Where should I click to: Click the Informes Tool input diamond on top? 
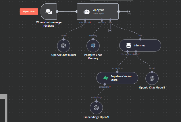click(x=140, y=39)
